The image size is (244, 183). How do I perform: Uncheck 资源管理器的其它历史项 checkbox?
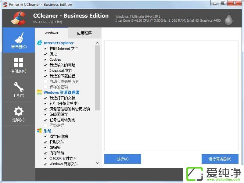click(45, 109)
